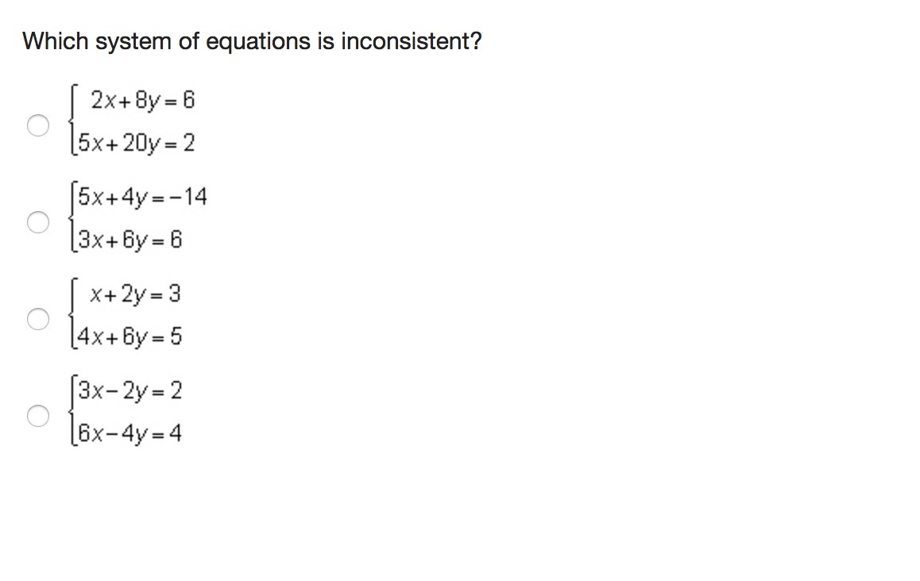Viewport: 920px width, 581px height.
Task: Click the equation 5x+4y=-14
Action: tap(142, 197)
